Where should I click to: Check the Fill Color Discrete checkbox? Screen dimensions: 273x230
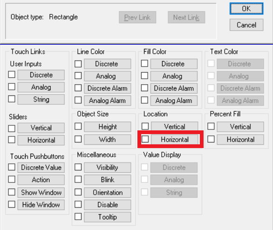144,63
